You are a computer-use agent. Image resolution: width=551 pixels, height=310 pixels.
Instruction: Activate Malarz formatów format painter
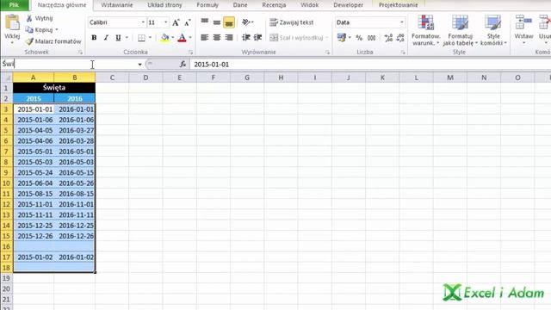(x=53, y=41)
